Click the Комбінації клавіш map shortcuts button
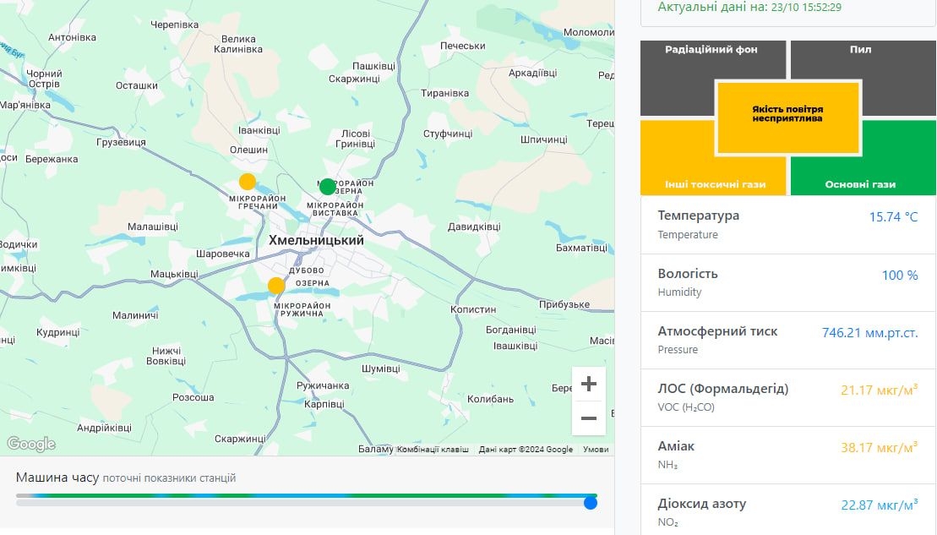The width and height of the screenshot is (937, 535). pyautogui.click(x=433, y=450)
